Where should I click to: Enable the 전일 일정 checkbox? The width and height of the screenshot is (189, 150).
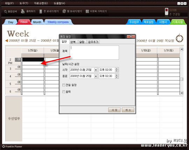coord(64,85)
